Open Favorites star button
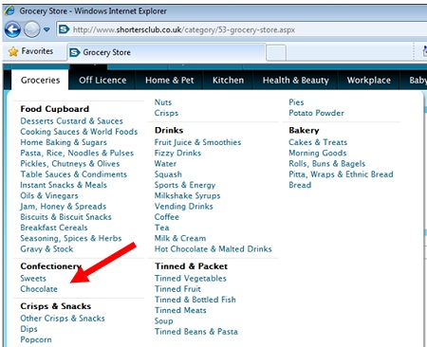The image size is (427, 347). 30,51
